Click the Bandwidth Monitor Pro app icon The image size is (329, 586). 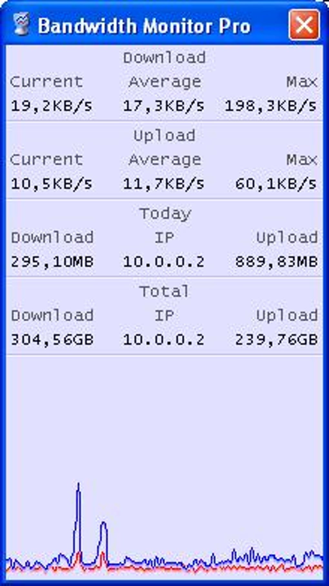tap(22, 24)
